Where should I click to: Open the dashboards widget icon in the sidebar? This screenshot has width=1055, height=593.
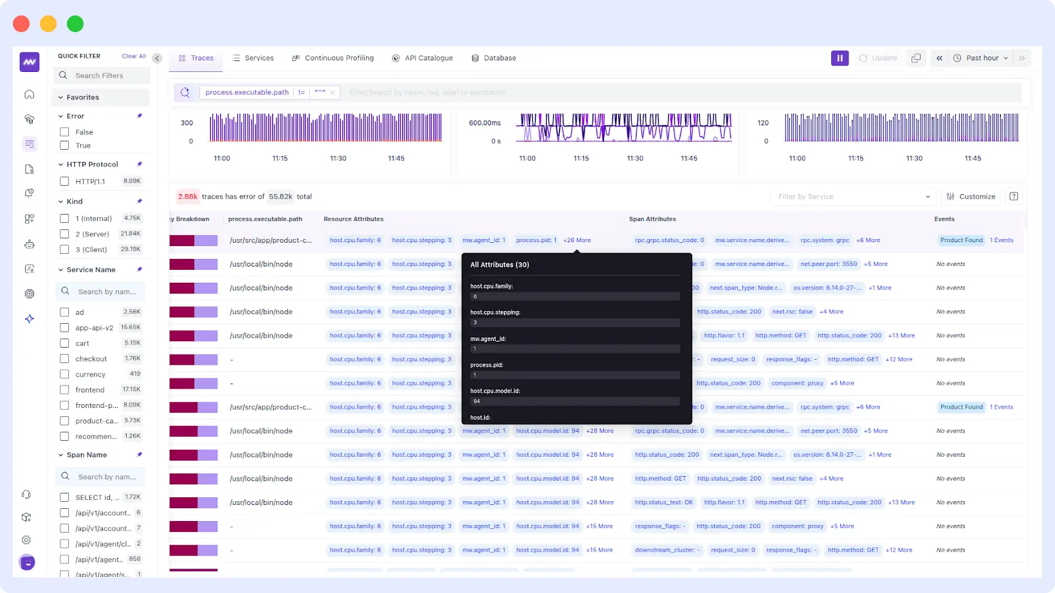[29, 219]
